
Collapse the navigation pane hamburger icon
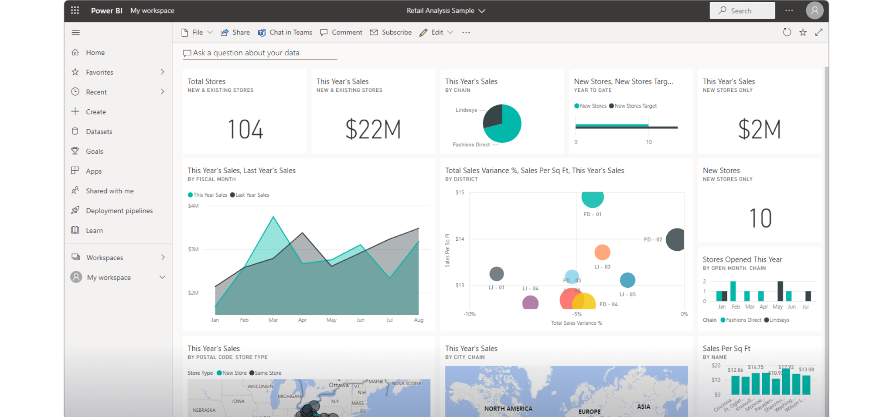click(75, 32)
